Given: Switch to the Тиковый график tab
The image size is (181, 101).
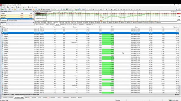Looking at the screenshot, I should pos(13,20).
